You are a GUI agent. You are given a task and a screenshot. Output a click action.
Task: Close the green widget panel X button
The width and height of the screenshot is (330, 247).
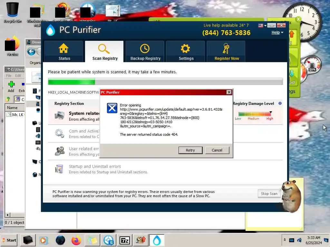click(298, 19)
